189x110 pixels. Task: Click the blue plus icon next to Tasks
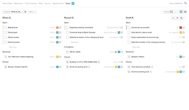click(x=73, y=3)
